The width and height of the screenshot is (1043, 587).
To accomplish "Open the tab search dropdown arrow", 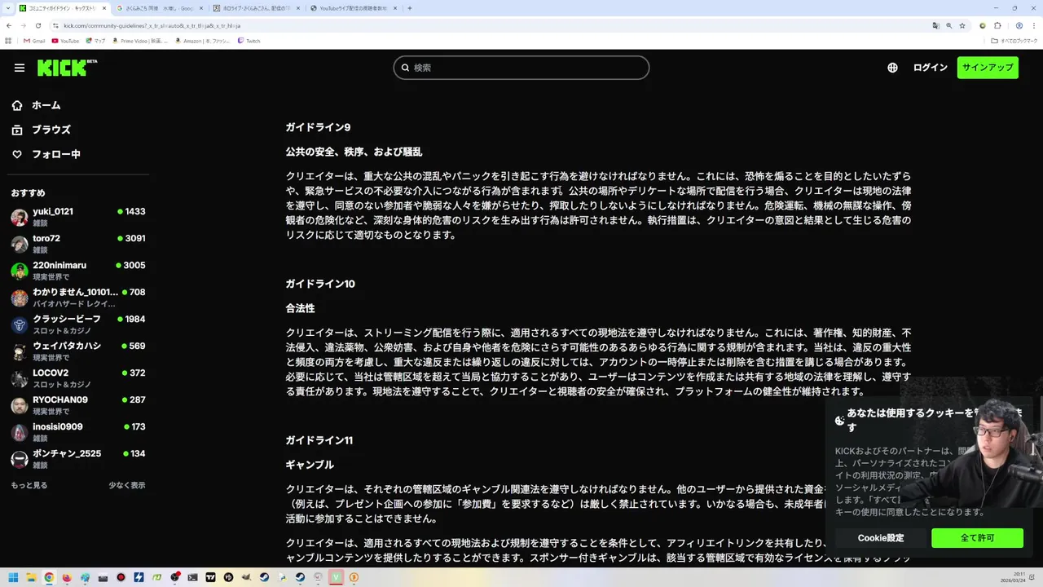I will click(x=7, y=8).
